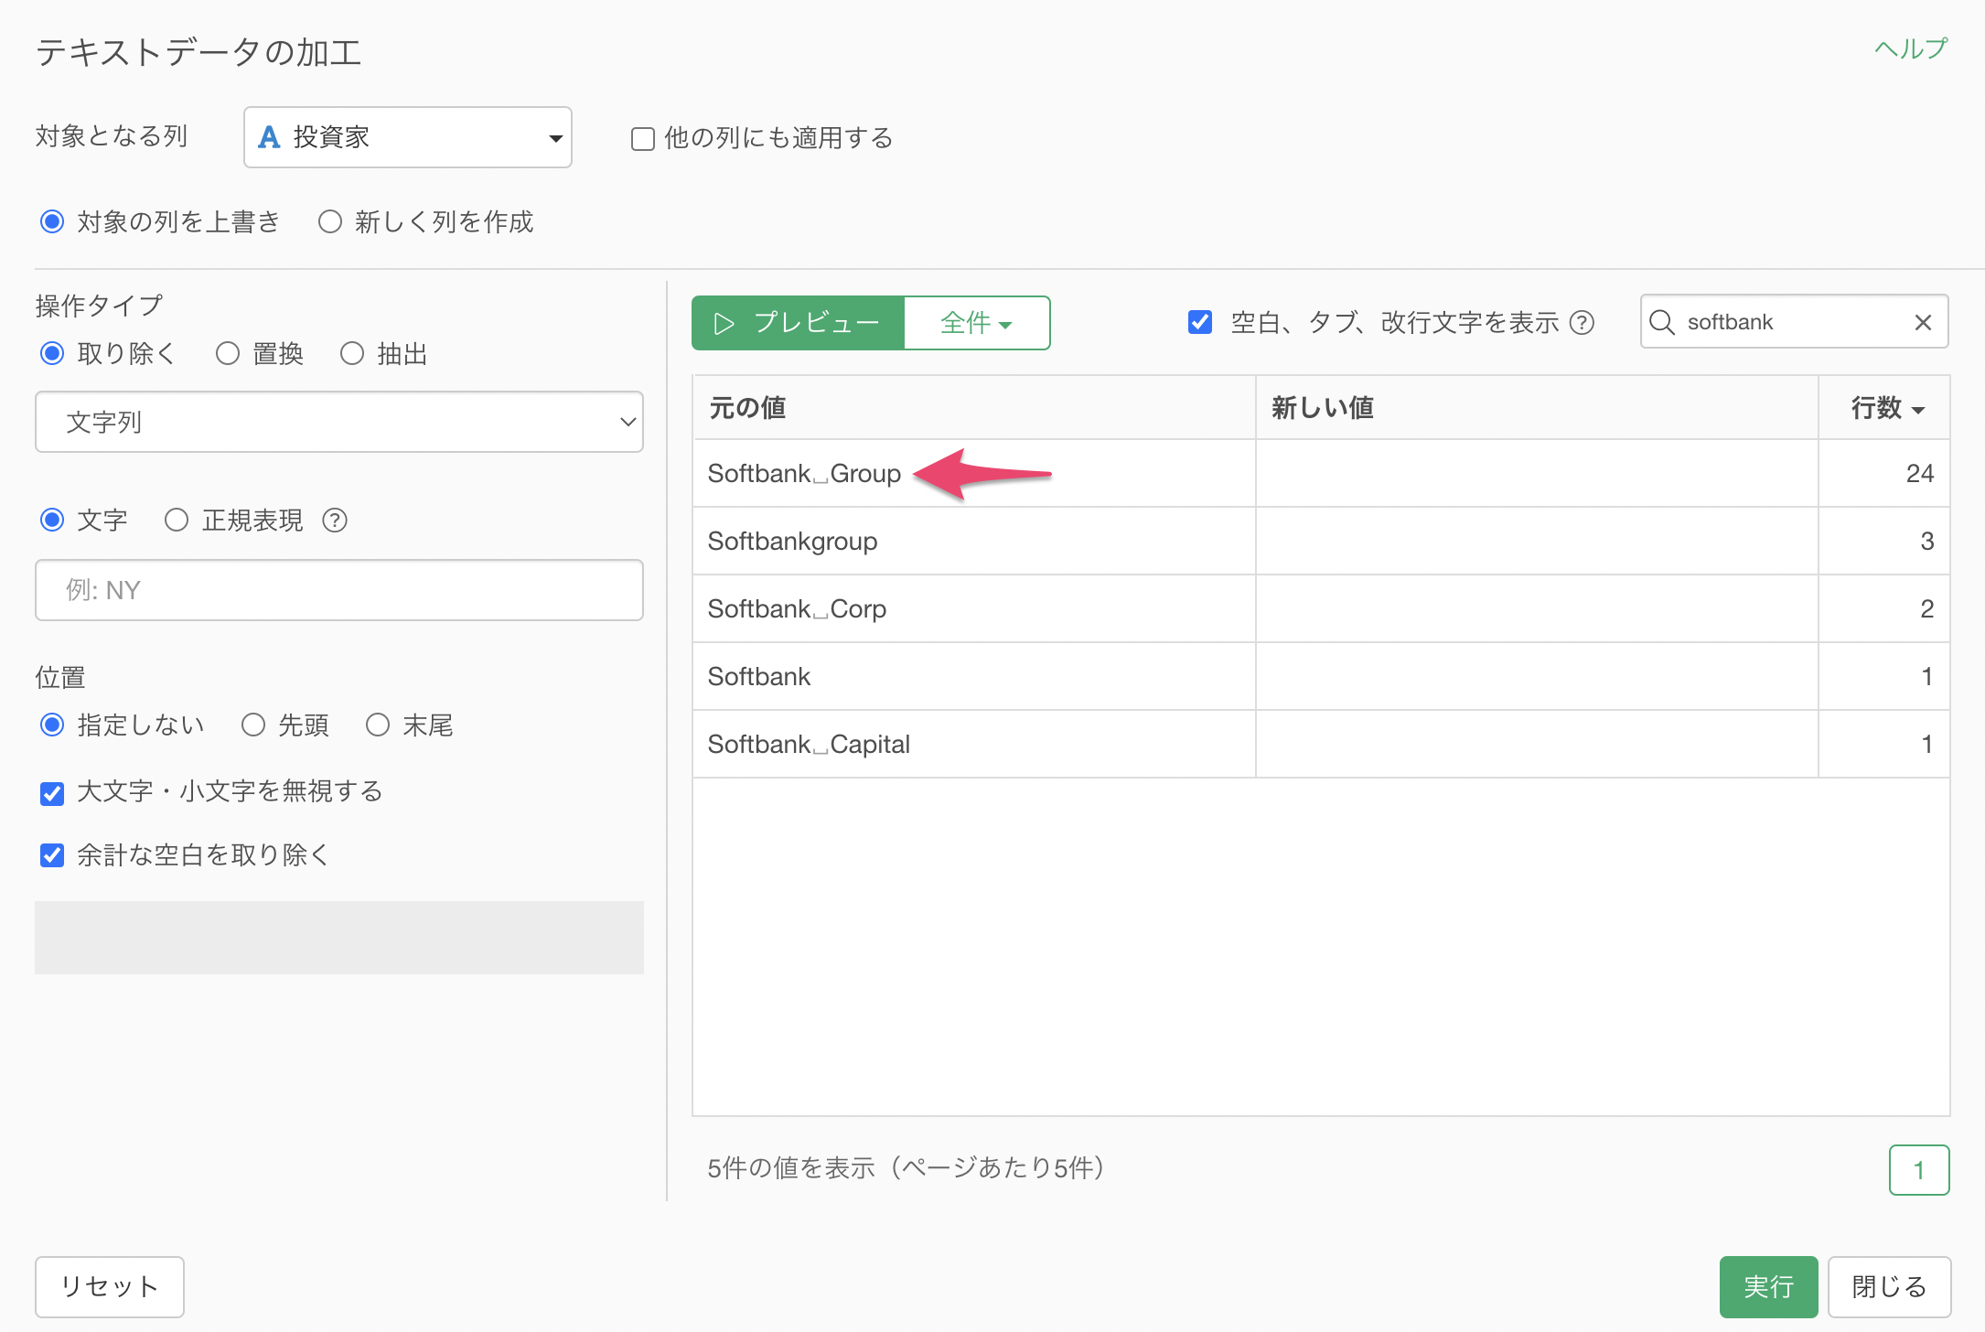Click page number 1 button
The image size is (1985, 1332).
1919,1170
